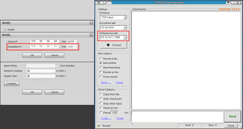Expand the Local host addr dropdown
The height and width of the screenshot is (129, 243).
(125, 27)
